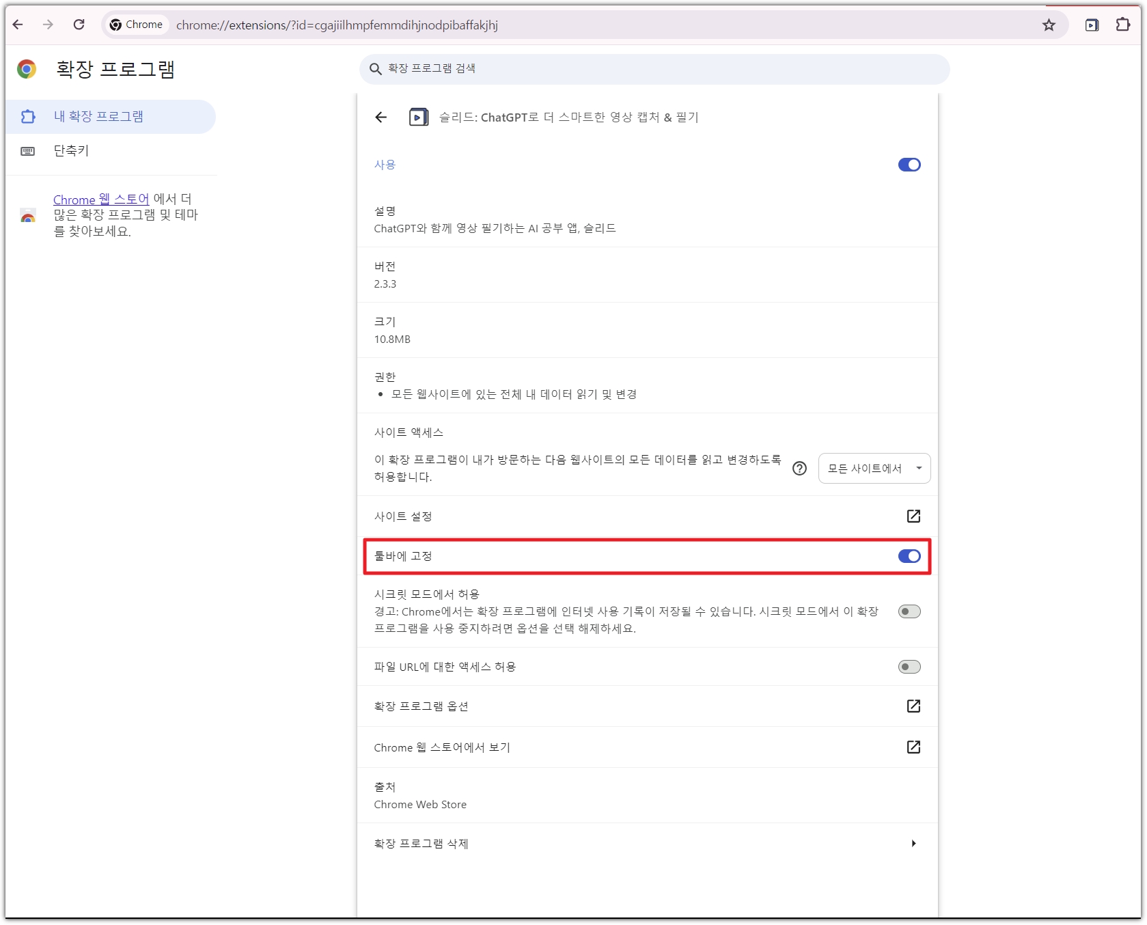Viewport: 1147px width, 925px height.
Task: Open 단축키 from the sidebar
Action: 70,150
